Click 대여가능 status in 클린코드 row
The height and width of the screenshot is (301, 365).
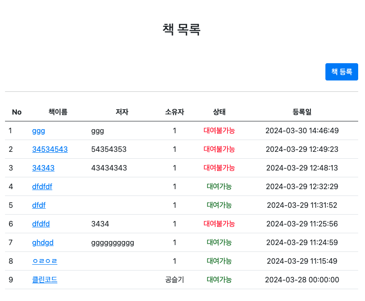tap(219, 279)
